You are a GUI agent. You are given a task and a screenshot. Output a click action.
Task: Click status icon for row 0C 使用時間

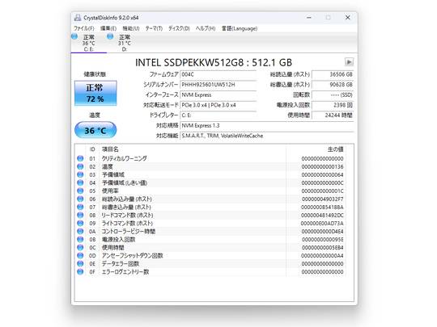(x=80, y=247)
